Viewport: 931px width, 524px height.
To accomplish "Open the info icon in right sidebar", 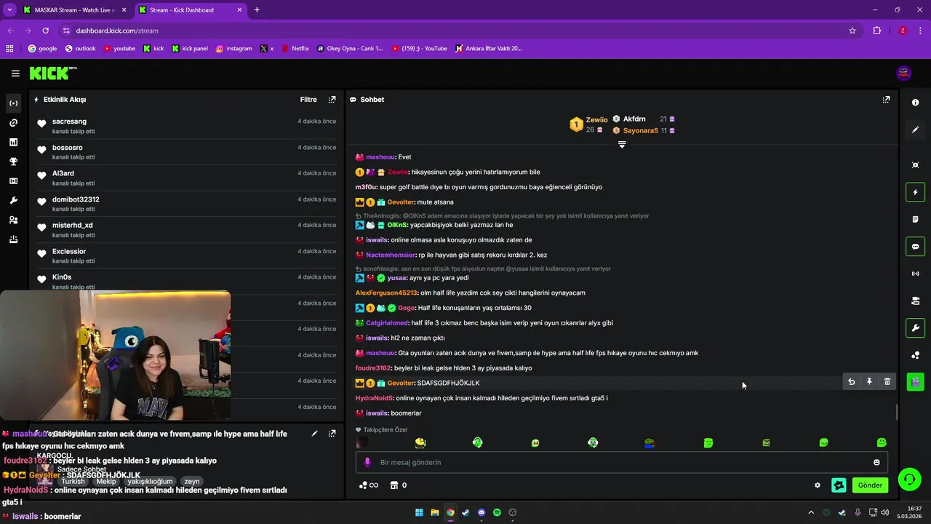I will [x=915, y=103].
